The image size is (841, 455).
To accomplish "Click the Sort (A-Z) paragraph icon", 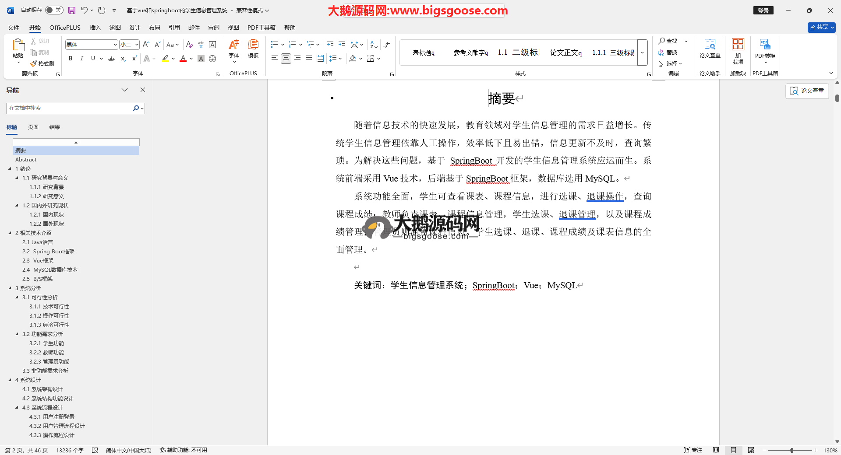I will click(x=374, y=45).
